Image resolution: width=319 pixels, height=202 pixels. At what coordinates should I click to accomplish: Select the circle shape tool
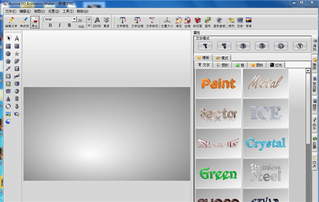pos(8,54)
